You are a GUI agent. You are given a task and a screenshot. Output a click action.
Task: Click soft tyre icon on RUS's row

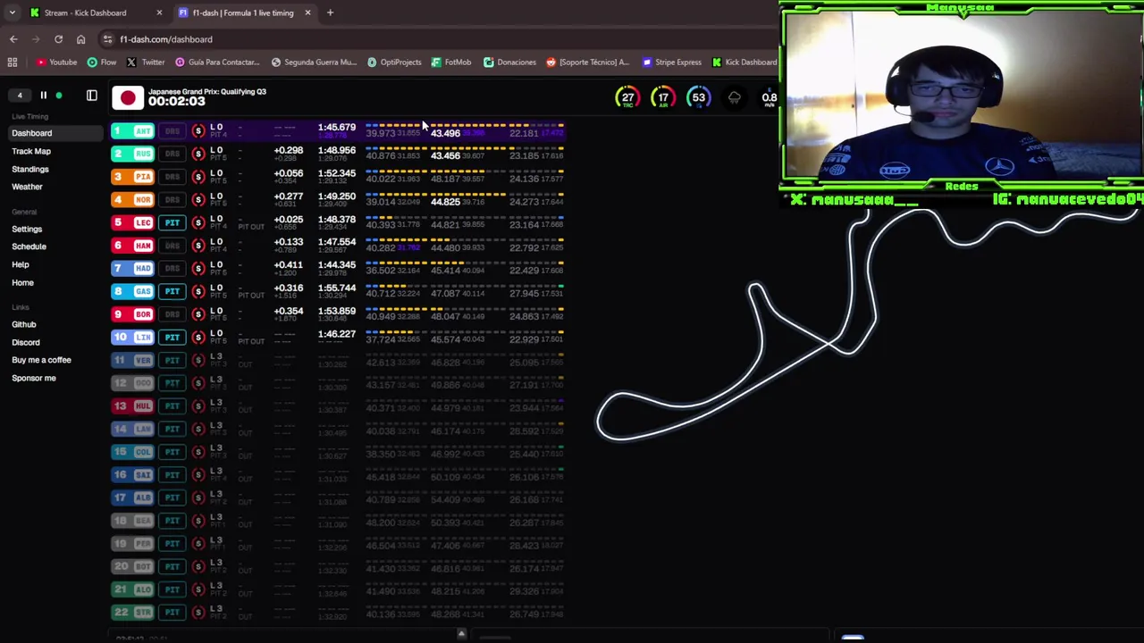(198, 154)
